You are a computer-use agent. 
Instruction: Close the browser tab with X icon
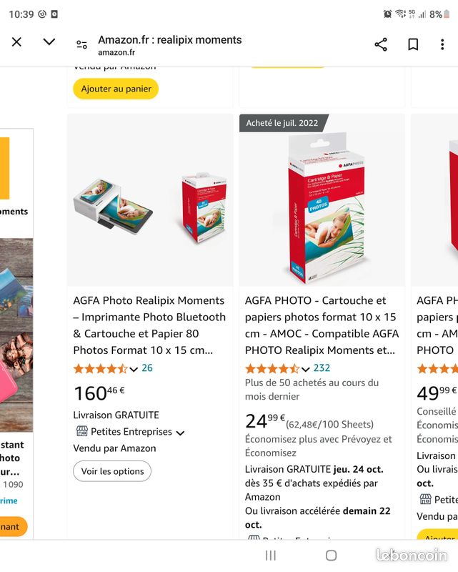click(x=16, y=42)
